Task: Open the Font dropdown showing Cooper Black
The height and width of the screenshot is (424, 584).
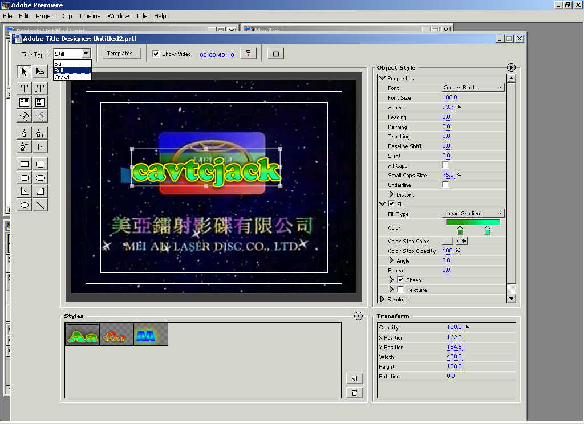Action: tap(473, 88)
